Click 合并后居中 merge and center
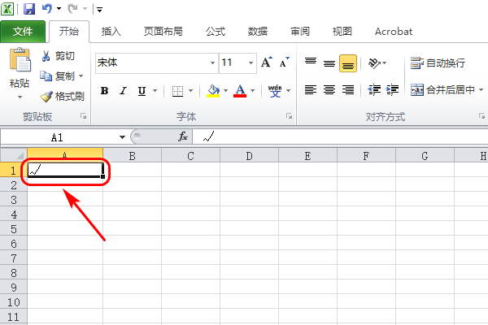This screenshot has height=325, width=488. coord(442,90)
